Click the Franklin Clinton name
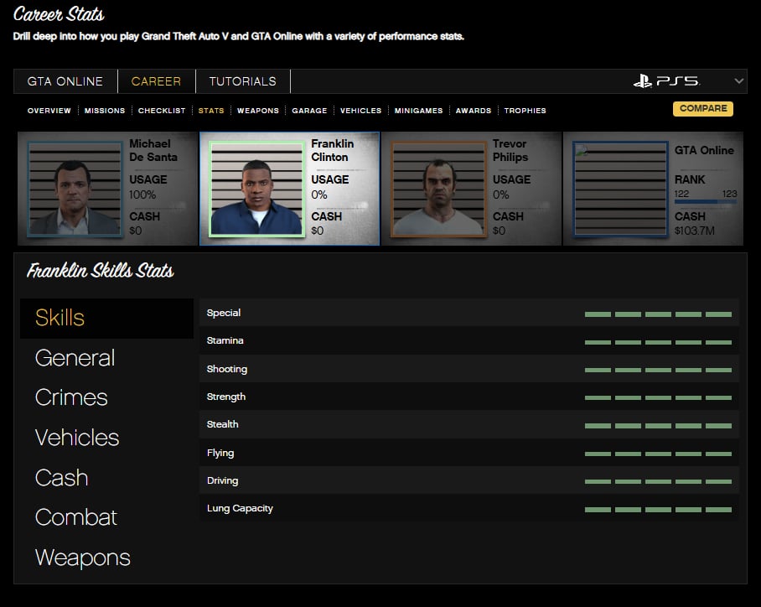 tap(333, 151)
